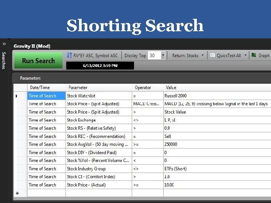Click the green Graph icon
The image size is (271, 203).
click(254, 55)
